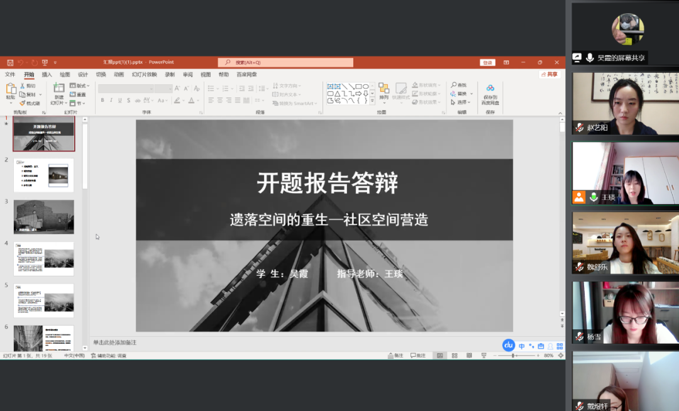This screenshot has height=411, width=679.
Task: Click Save to Baidu Netdisk icon
Action: 490,89
